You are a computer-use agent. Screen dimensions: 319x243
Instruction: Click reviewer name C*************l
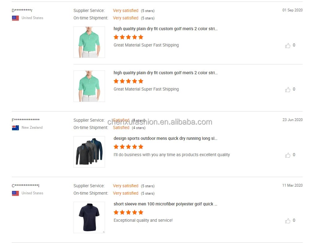click(x=26, y=186)
